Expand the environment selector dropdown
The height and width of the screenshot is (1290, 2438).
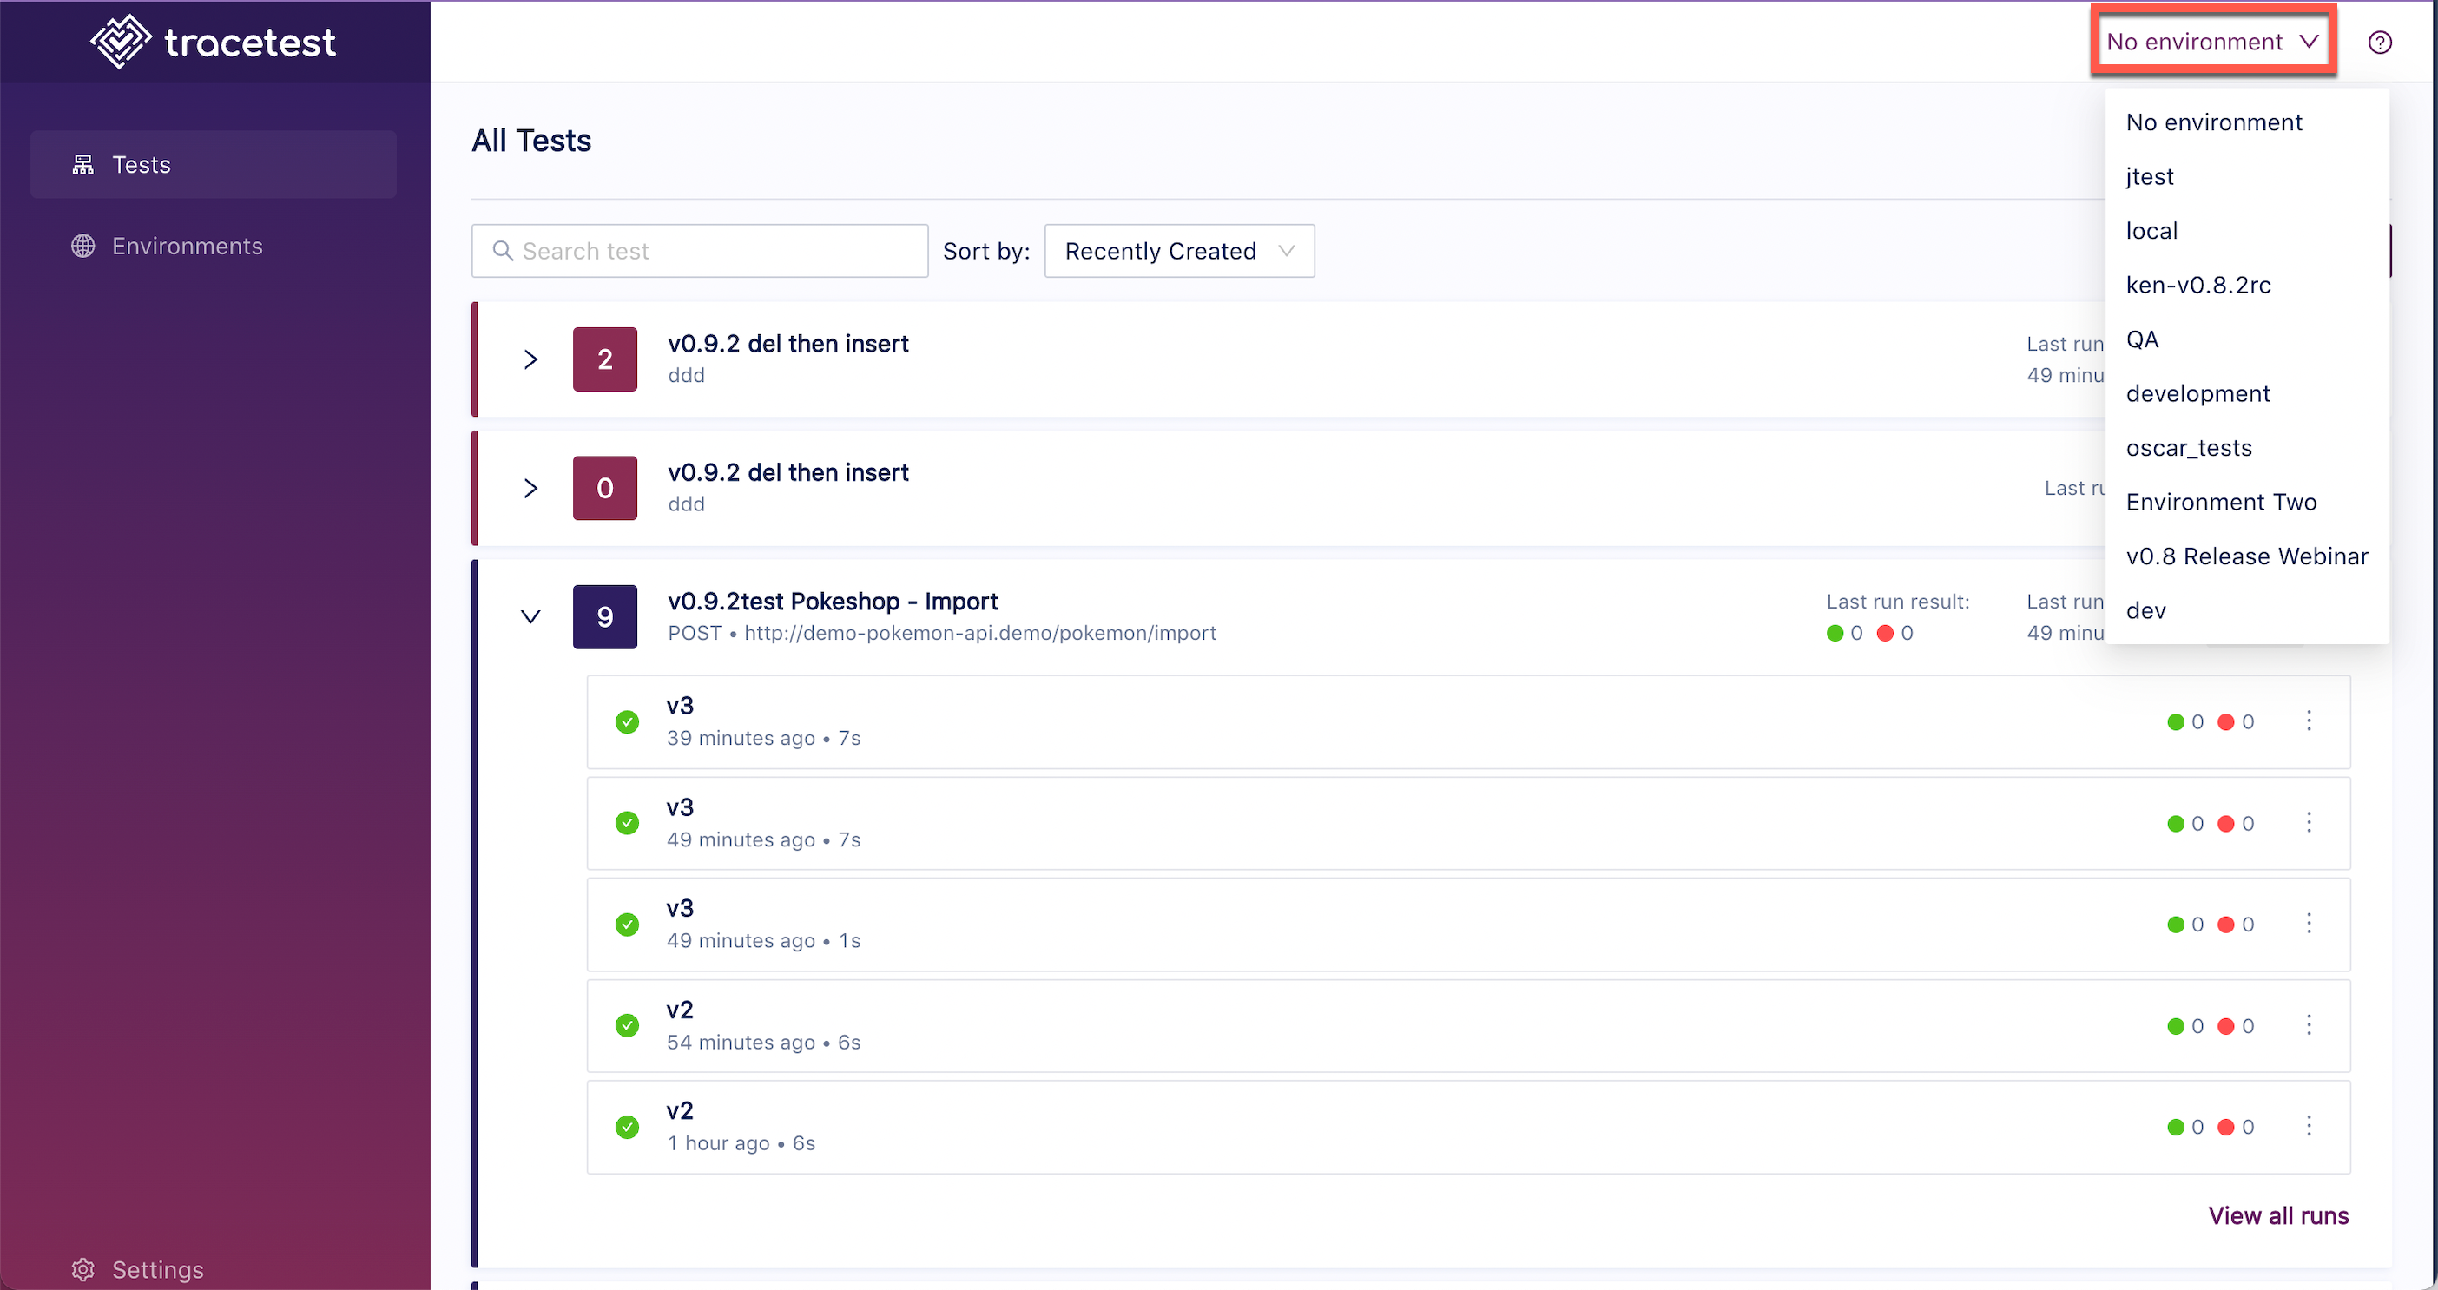[2209, 39]
